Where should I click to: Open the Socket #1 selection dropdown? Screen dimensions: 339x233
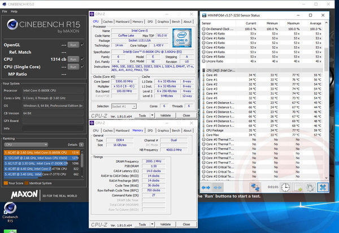(134, 106)
